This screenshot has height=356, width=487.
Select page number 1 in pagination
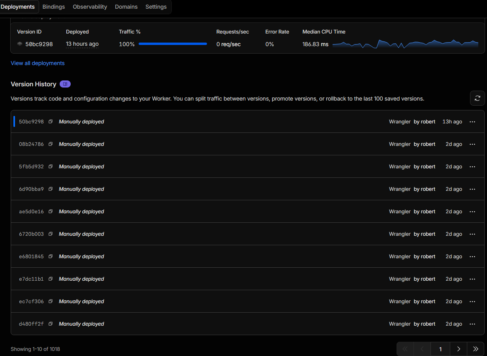[x=440, y=349]
